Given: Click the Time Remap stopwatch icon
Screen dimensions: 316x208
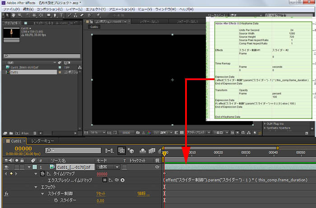Looking at the screenshot, I should pyautogui.click(x=42, y=174).
